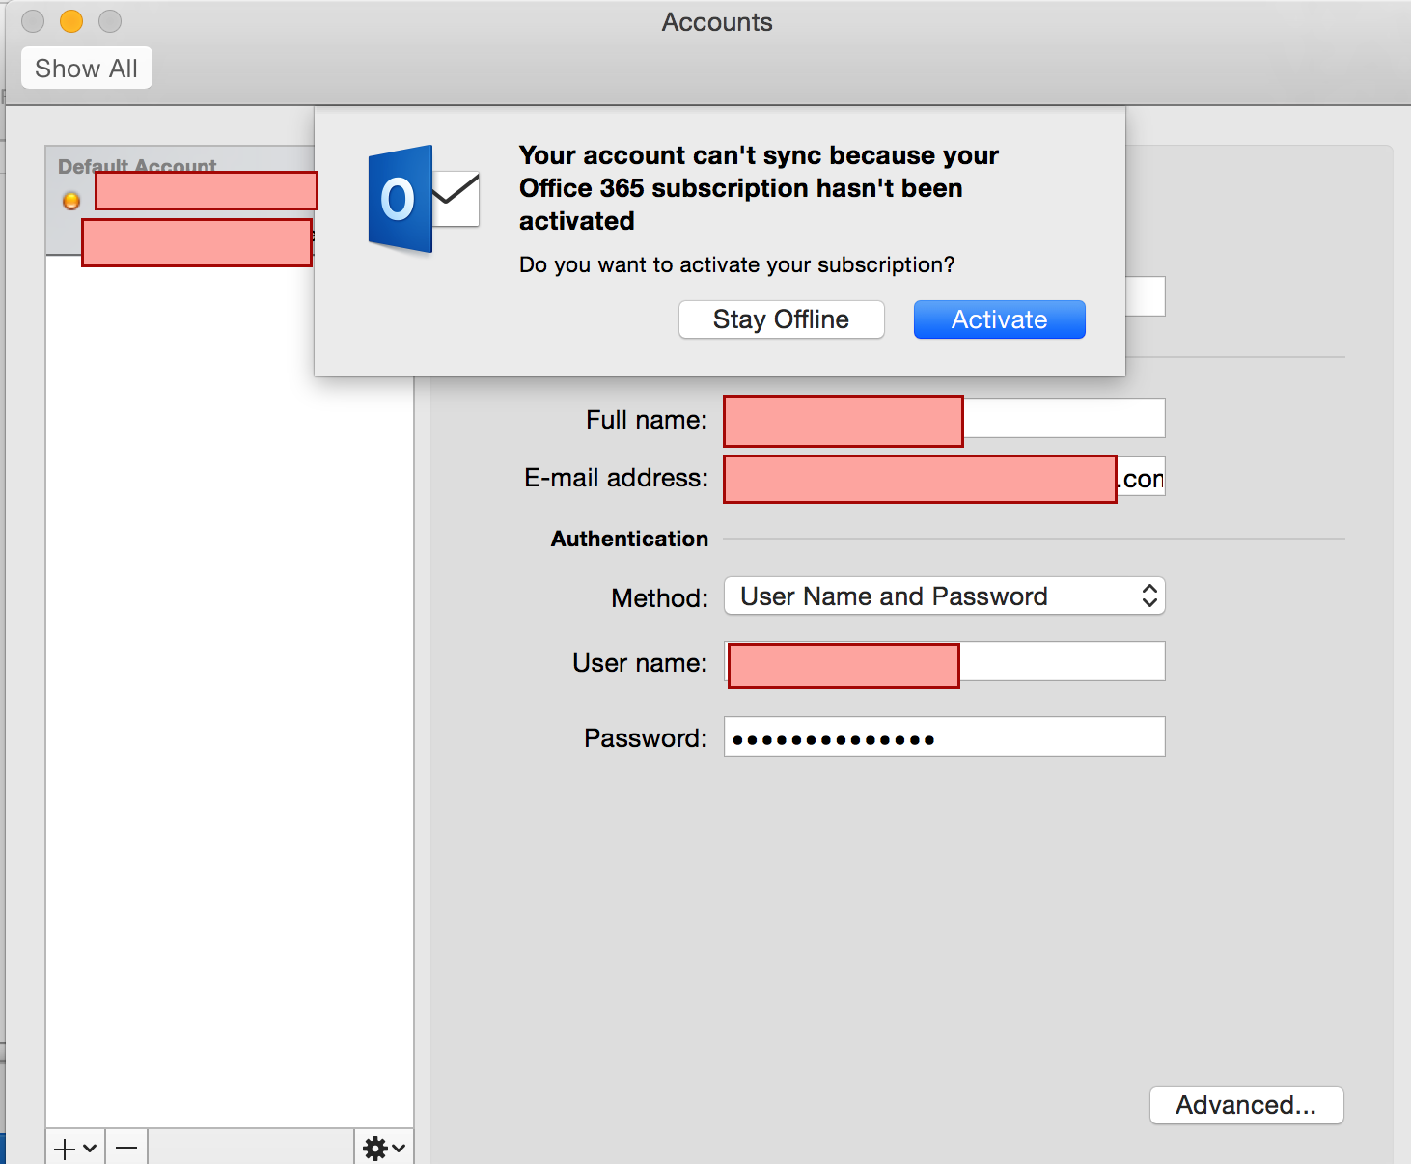Screen dimensions: 1411x1164
Task: Click the 'Do you want to activate your subscription?' text
Action: click(x=736, y=265)
